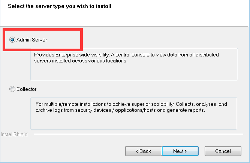The height and width of the screenshot is (163, 250).
Task: Click "servers installed across various locations" text
Action: 81,61
